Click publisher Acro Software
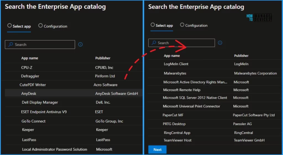 click(105, 85)
